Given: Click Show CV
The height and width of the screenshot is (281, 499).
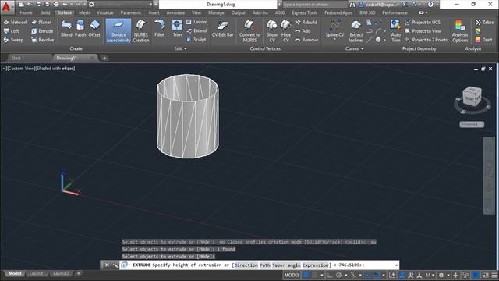Looking at the screenshot, I should coord(272,31).
